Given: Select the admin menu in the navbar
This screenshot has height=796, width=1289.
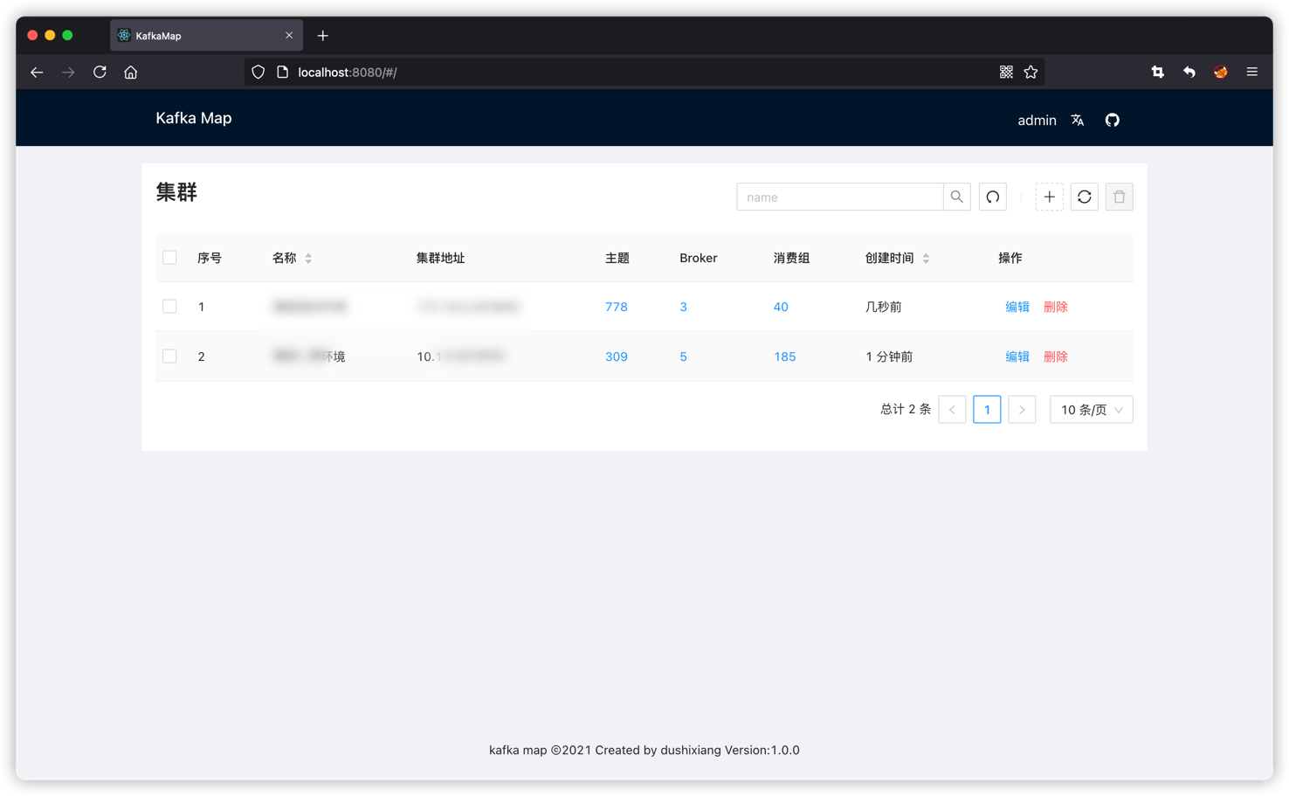Looking at the screenshot, I should tap(1037, 120).
